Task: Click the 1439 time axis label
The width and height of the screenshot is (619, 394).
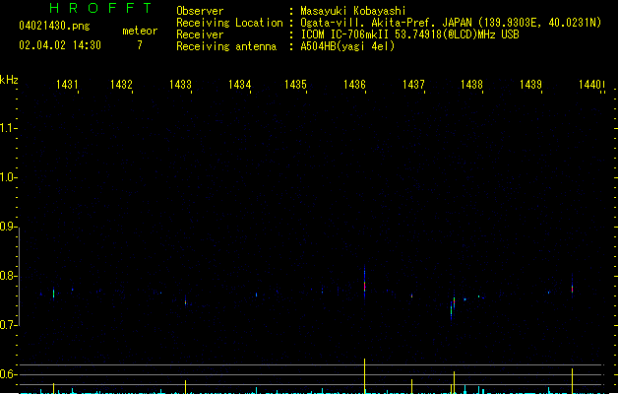Action: pyautogui.click(x=530, y=85)
